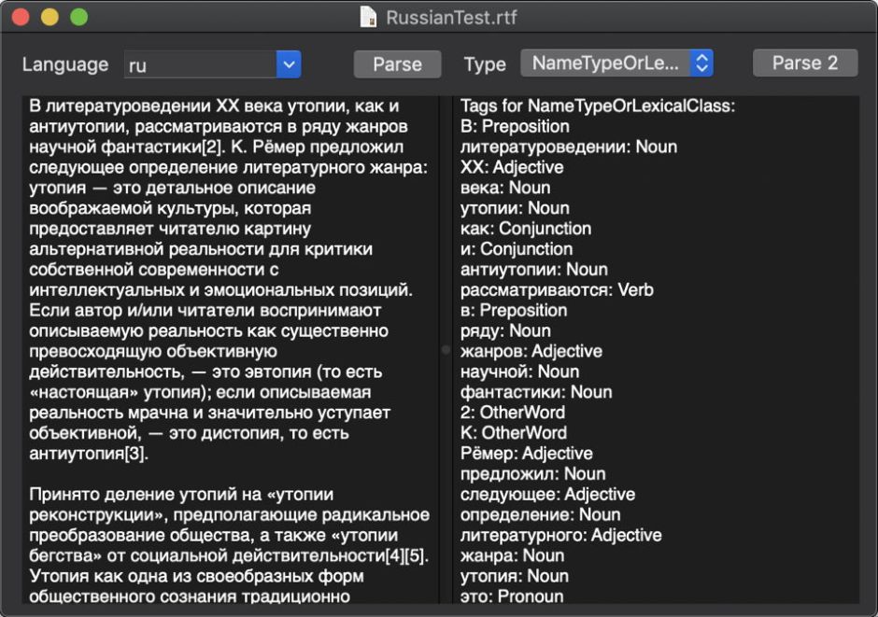Image resolution: width=878 pixels, height=617 pixels.
Task: Click the Language label
Action: 65,64
